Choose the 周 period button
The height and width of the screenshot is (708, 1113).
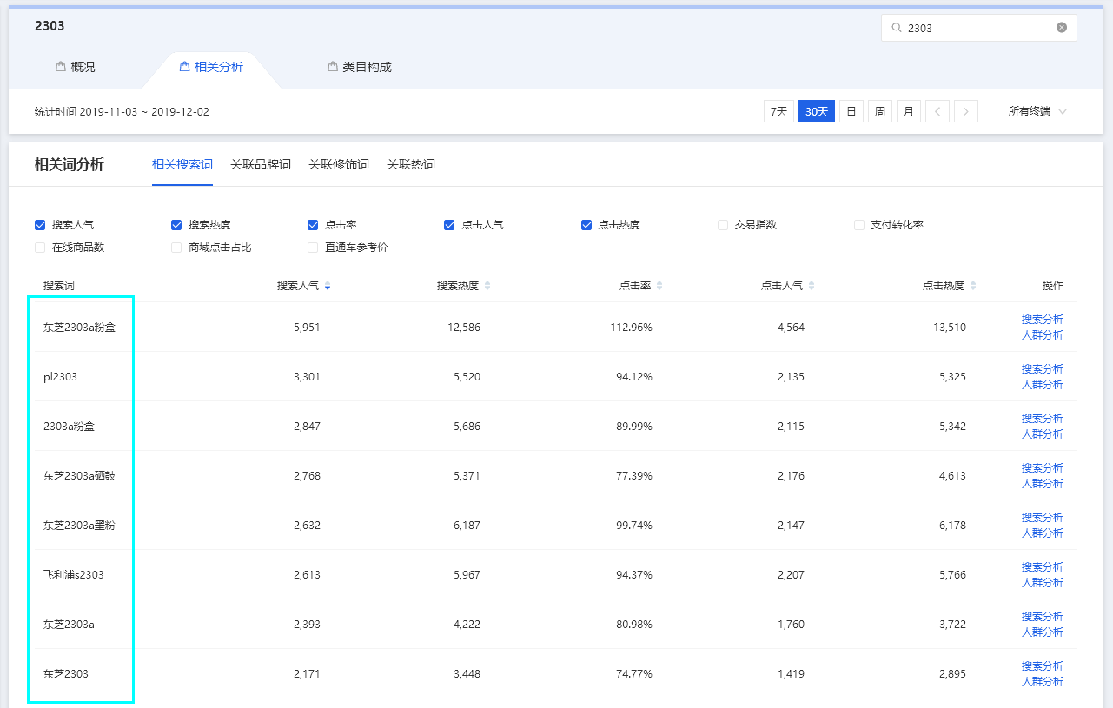point(880,111)
